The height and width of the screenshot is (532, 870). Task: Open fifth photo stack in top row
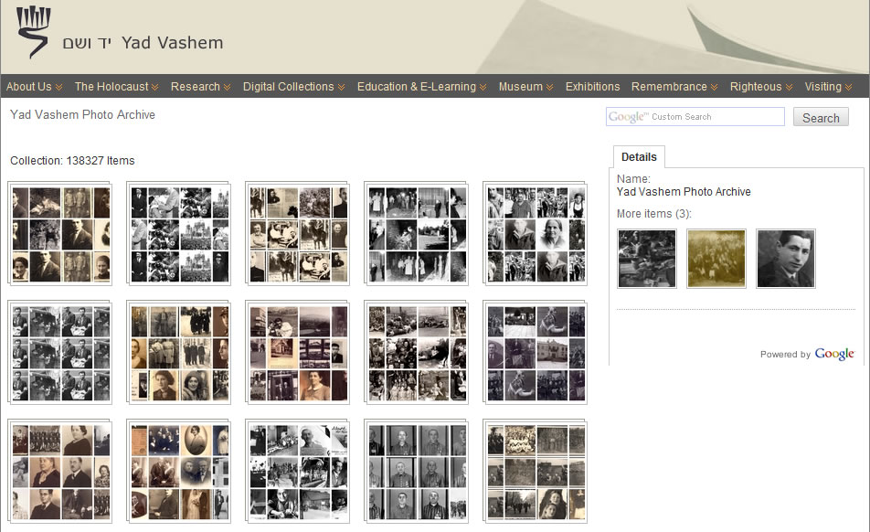click(x=535, y=233)
